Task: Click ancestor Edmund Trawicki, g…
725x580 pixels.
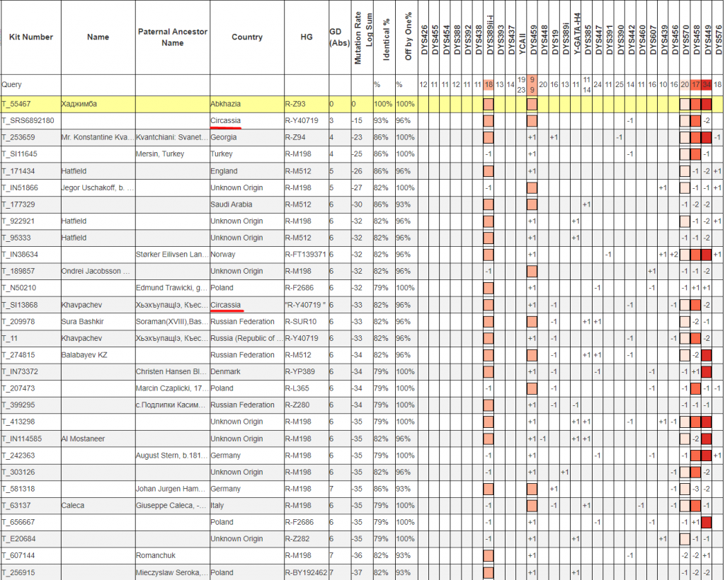Action: click(x=171, y=287)
